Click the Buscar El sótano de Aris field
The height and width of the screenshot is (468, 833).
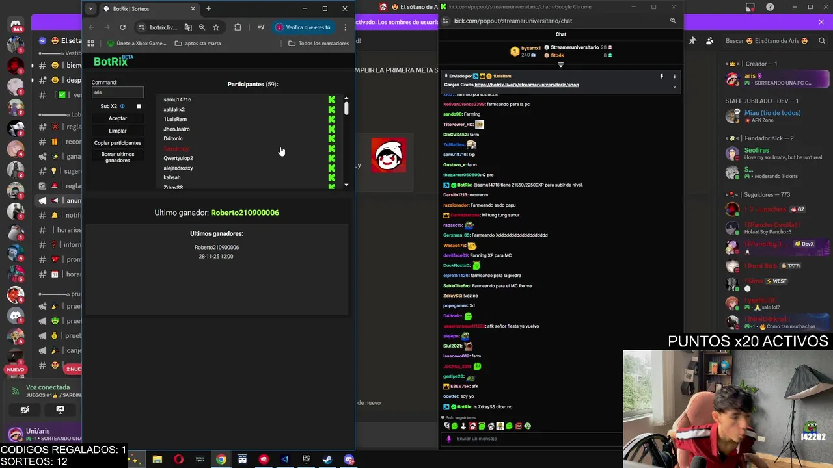pyautogui.click(x=774, y=41)
